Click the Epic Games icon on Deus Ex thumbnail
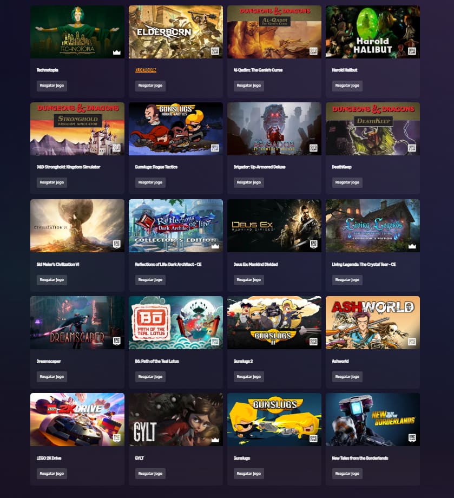Viewport: 454px width, 498px height. (x=314, y=244)
